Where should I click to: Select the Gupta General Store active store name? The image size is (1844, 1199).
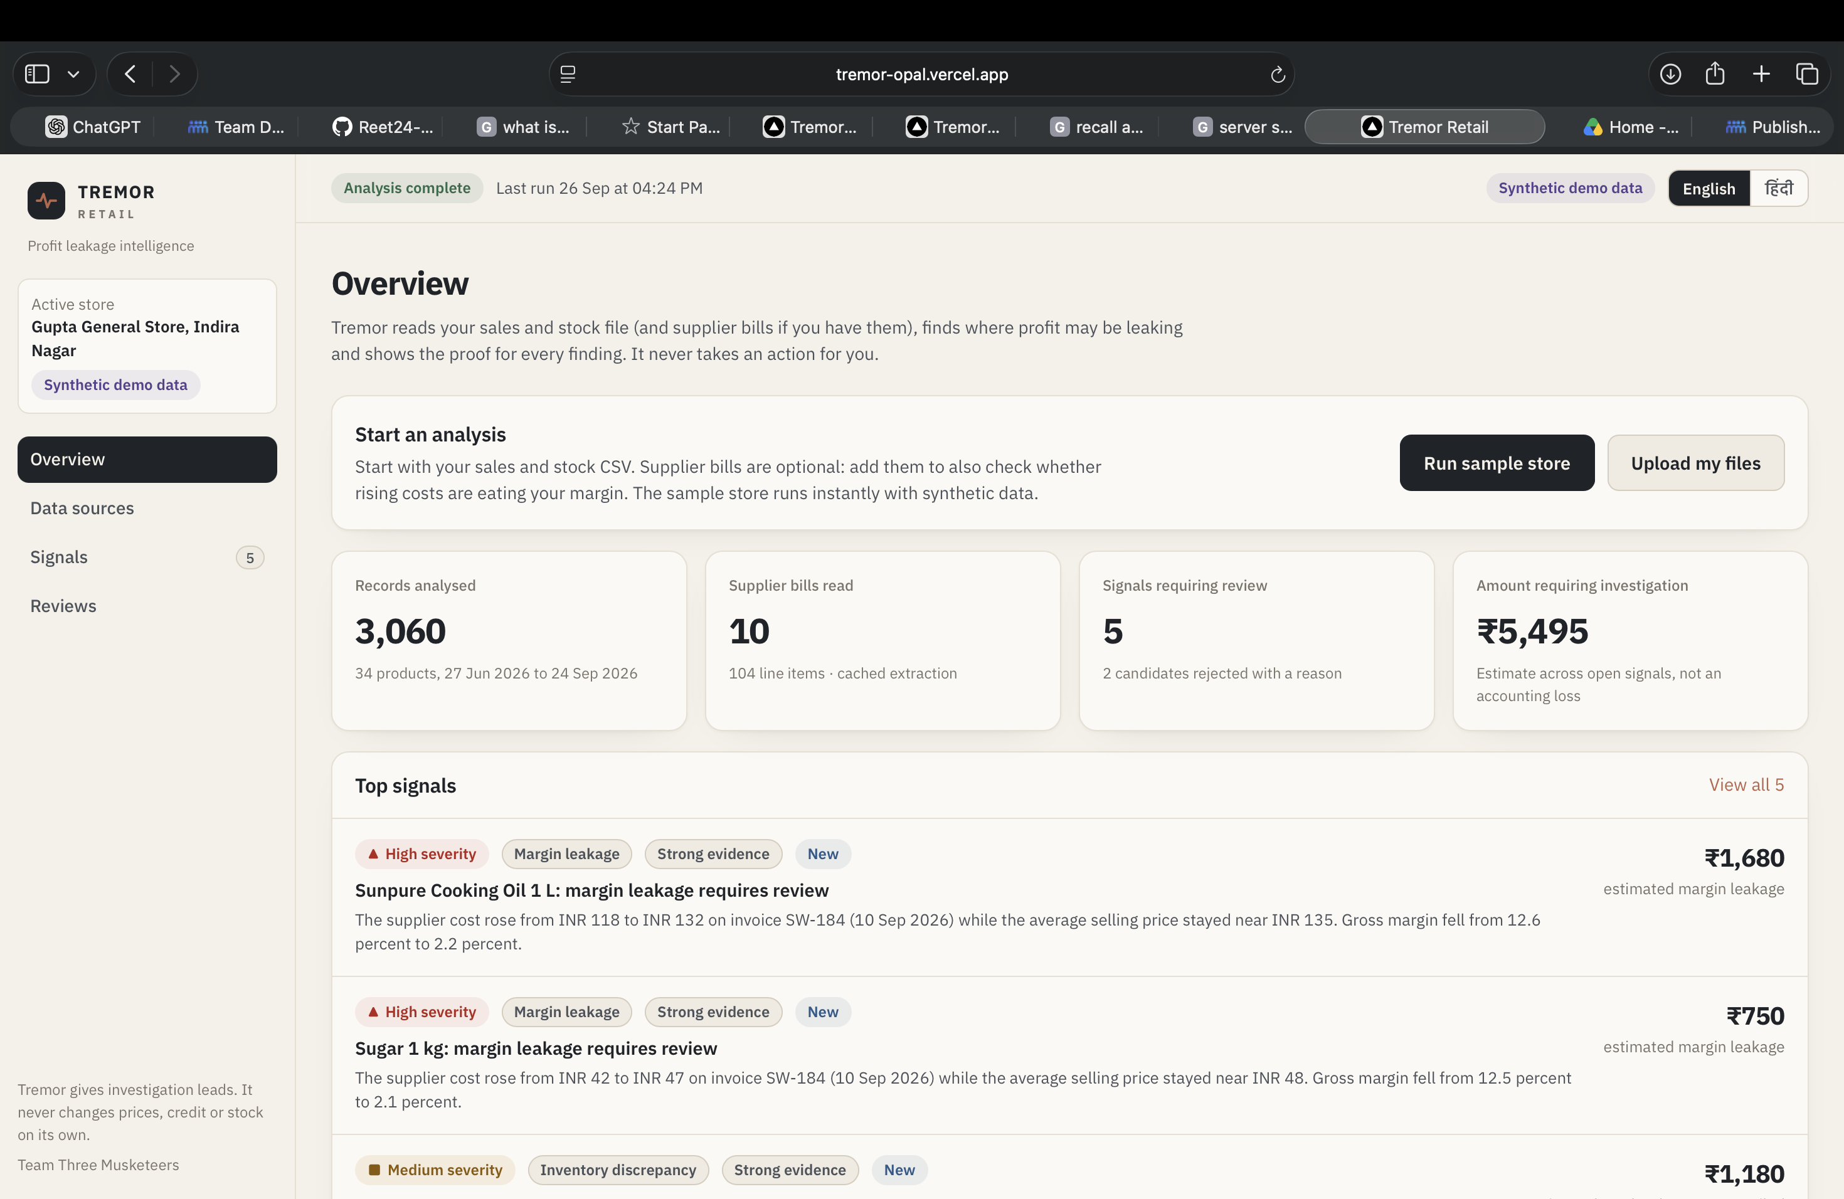[135, 339]
